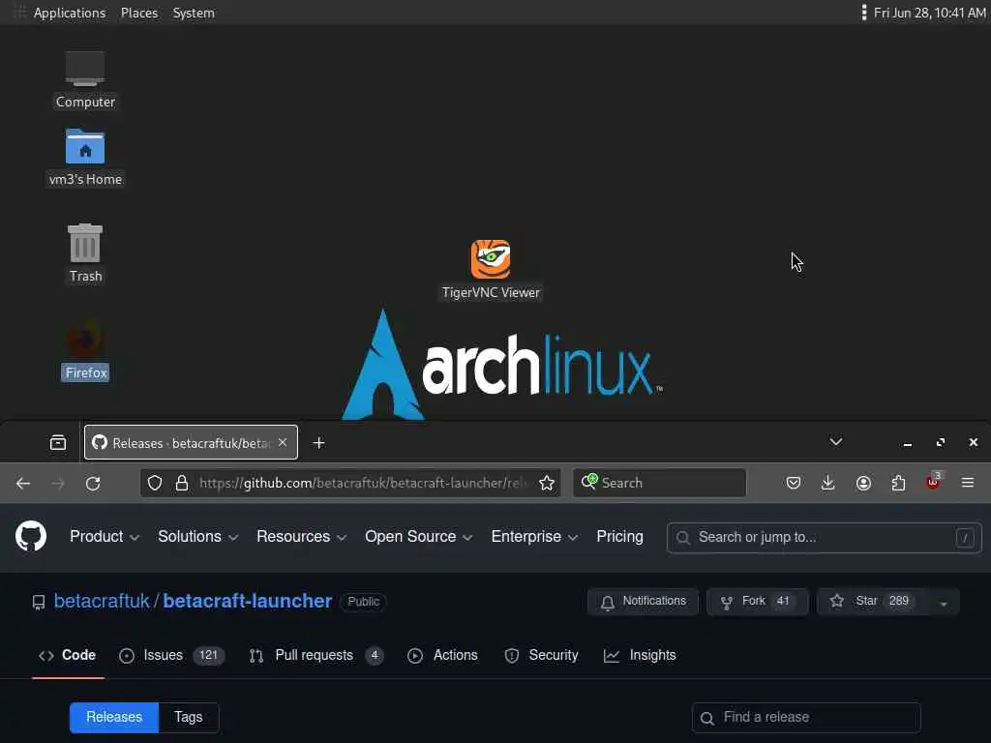Open the extensions puzzle icon

[x=898, y=484]
